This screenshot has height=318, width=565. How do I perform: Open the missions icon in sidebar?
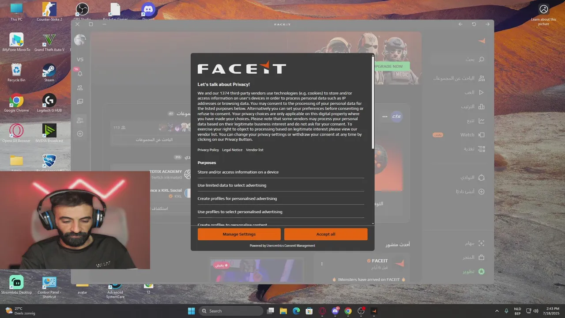pos(482,243)
